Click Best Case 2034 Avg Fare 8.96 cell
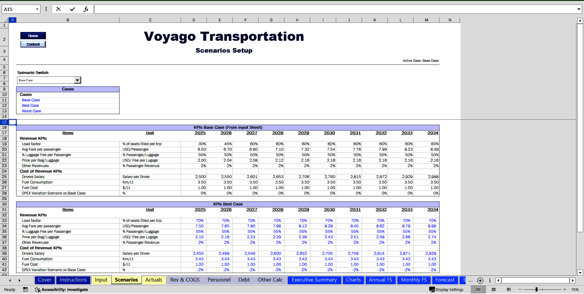Screen dimensions: 584x294 click(426, 226)
